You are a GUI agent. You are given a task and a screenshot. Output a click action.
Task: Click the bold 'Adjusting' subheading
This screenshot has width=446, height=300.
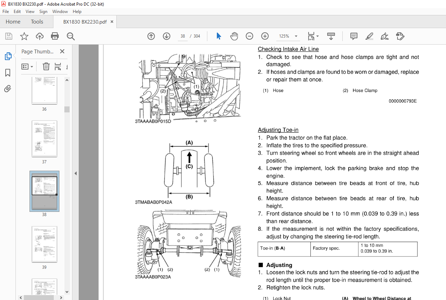279,265
